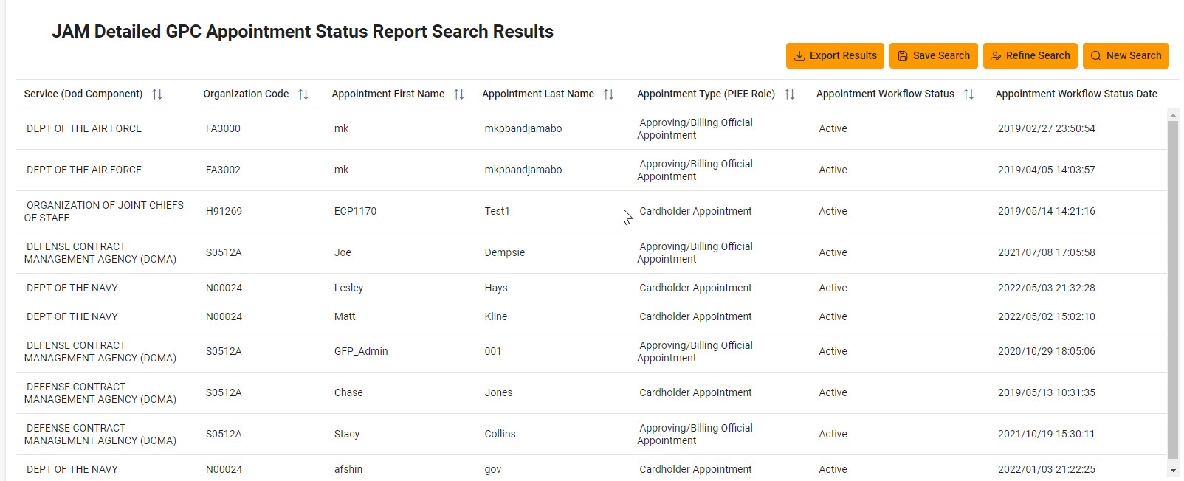Click the Organization Code column header text
1184x481 pixels.
246,94
